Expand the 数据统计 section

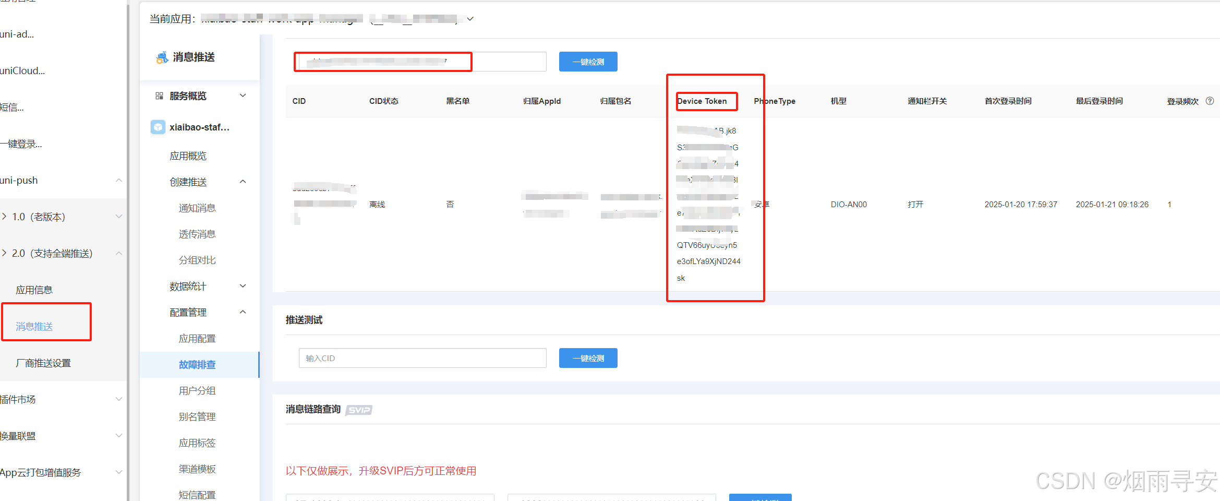tap(243, 285)
